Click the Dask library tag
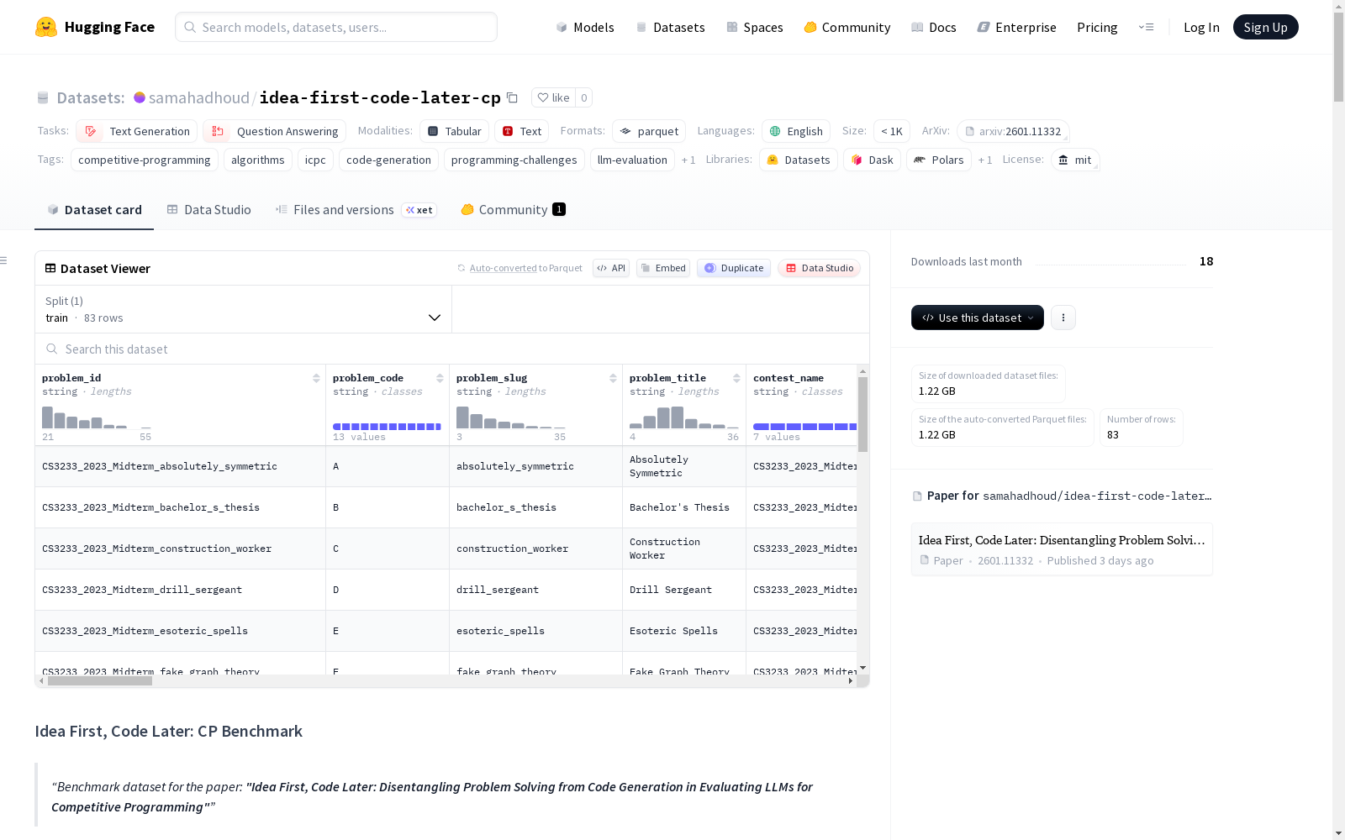 (x=872, y=160)
